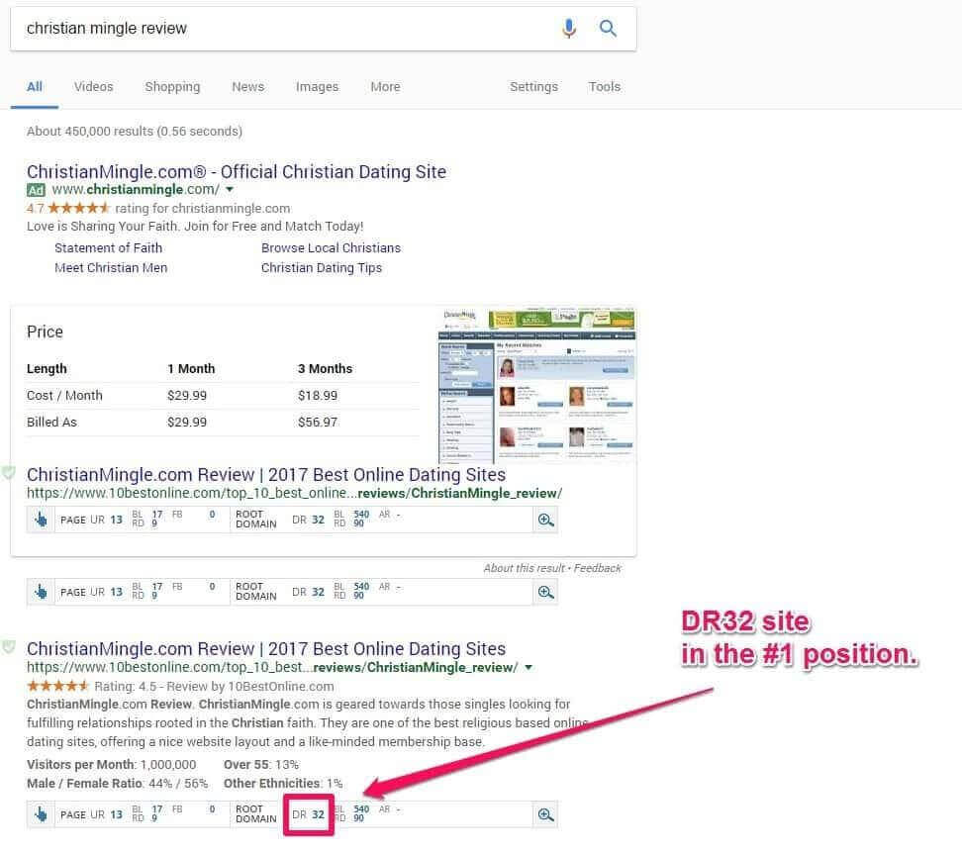Click the '$56.97' Billed As cell
Screen dimensions: 962x854
[317, 423]
